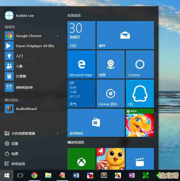
Task: Open 设置 Settings
Action: click(11, 144)
